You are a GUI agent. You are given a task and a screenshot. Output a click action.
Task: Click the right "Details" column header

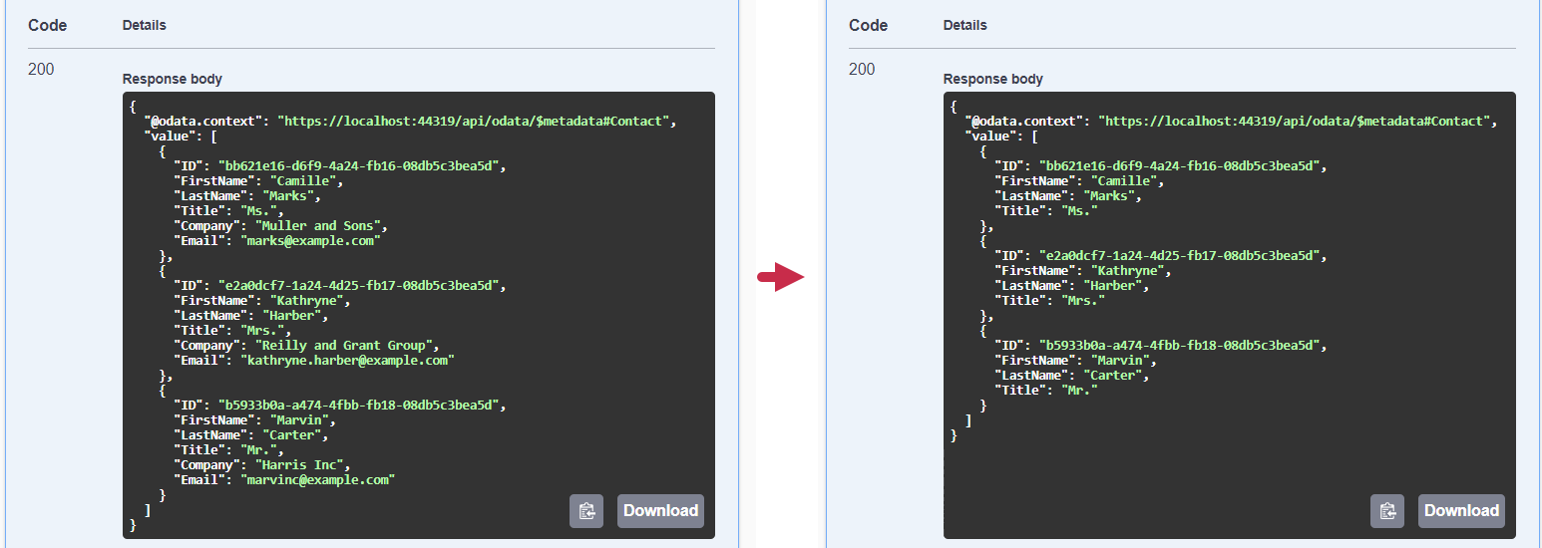point(965,25)
